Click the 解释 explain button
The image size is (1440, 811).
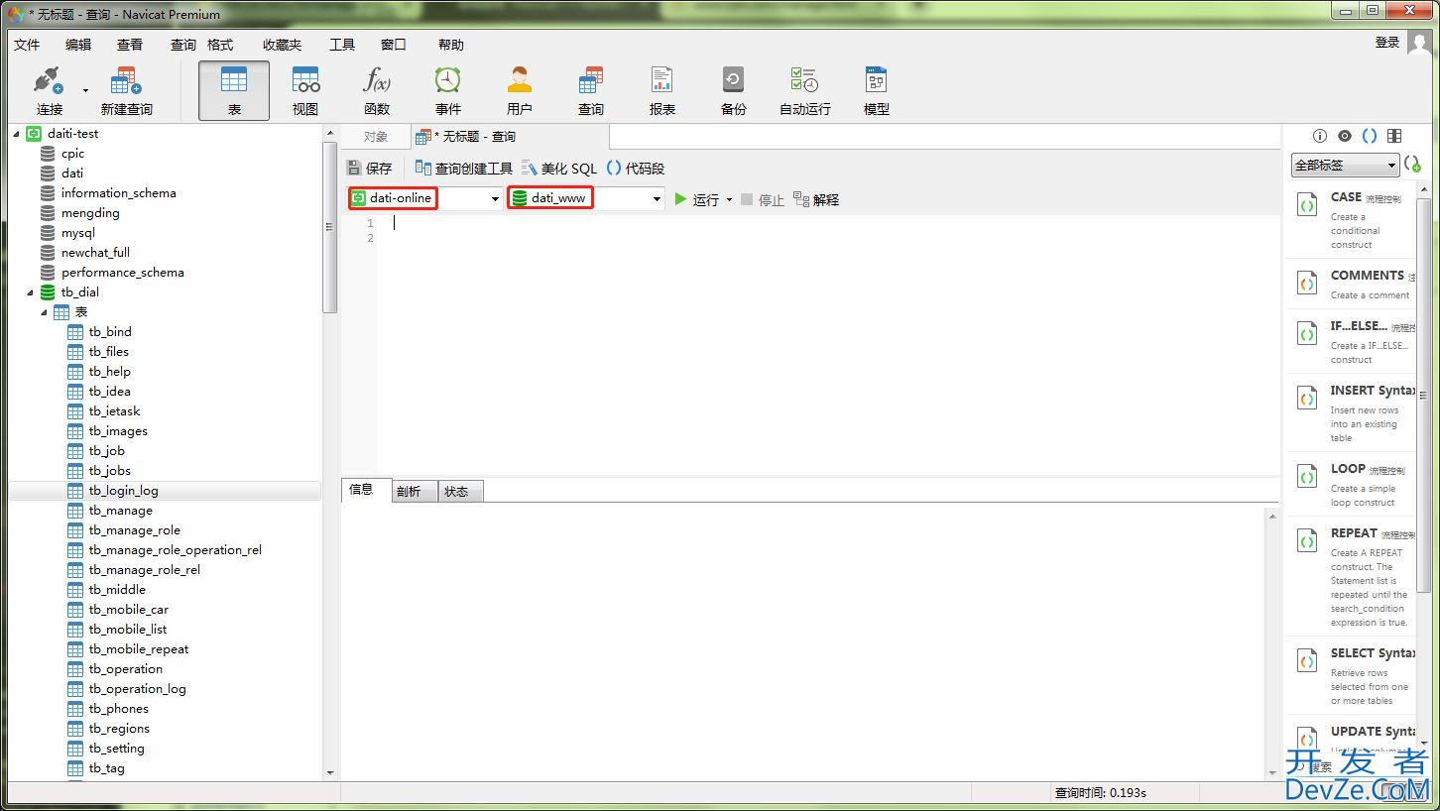[816, 199]
